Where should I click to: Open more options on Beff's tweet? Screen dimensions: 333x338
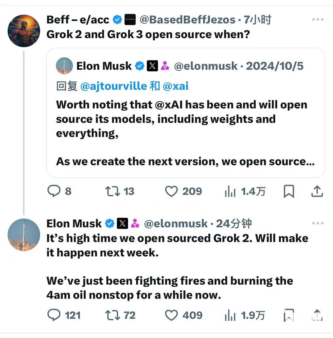[318, 19]
